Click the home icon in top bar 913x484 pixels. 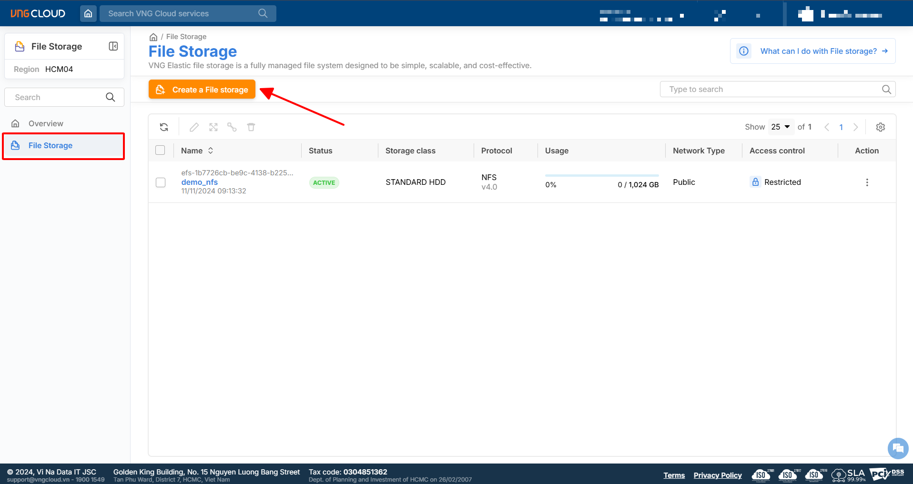[x=88, y=13]
